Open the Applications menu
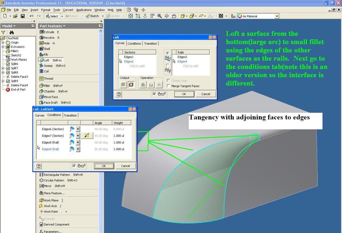The width and height of the screenshot is (342, 233). (x=84, y=10)
